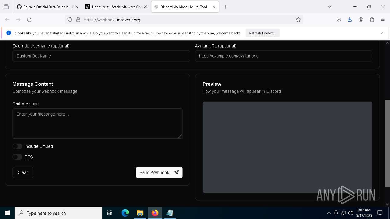The image size is (390, 219).
Task: Open a new browser tab
Action: [225, 7]
